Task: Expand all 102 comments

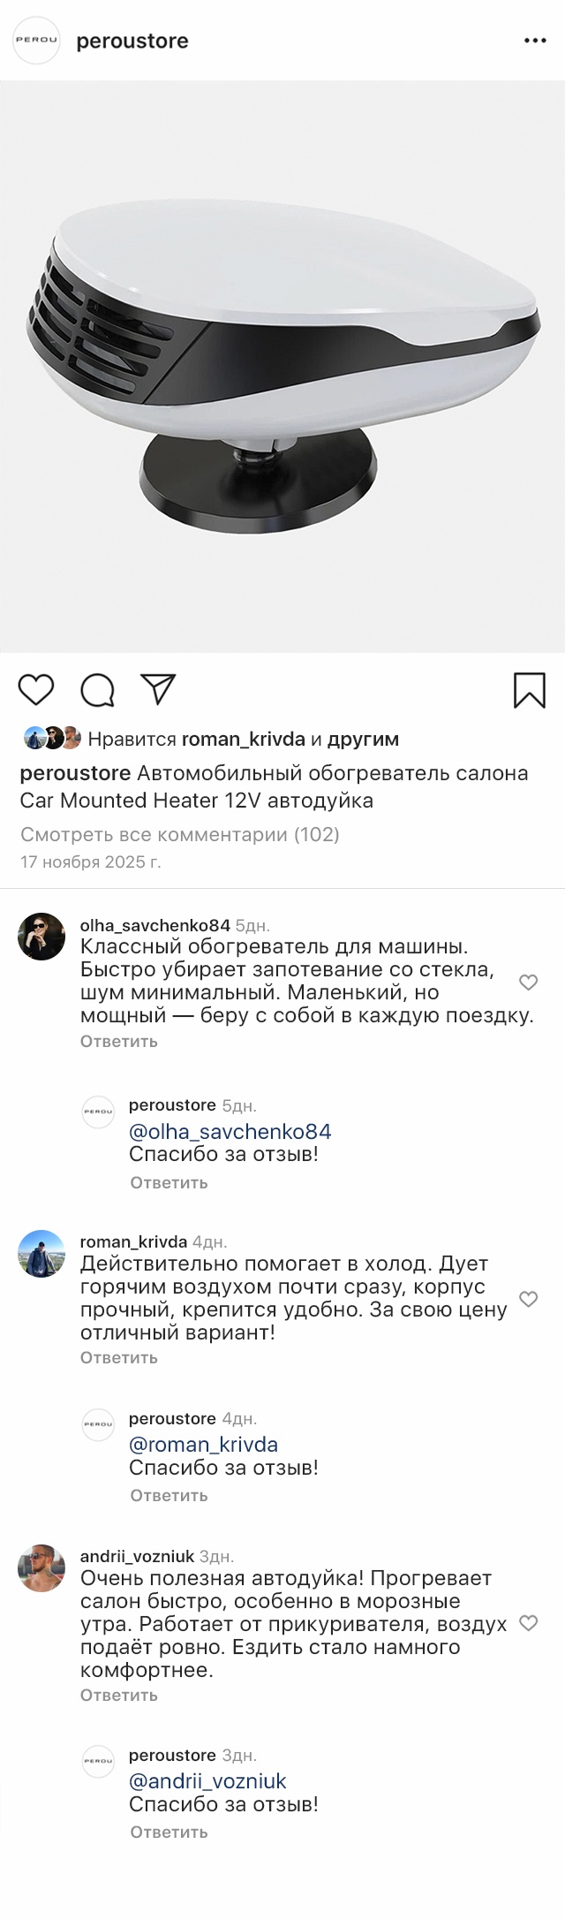Action: (179, 834)
